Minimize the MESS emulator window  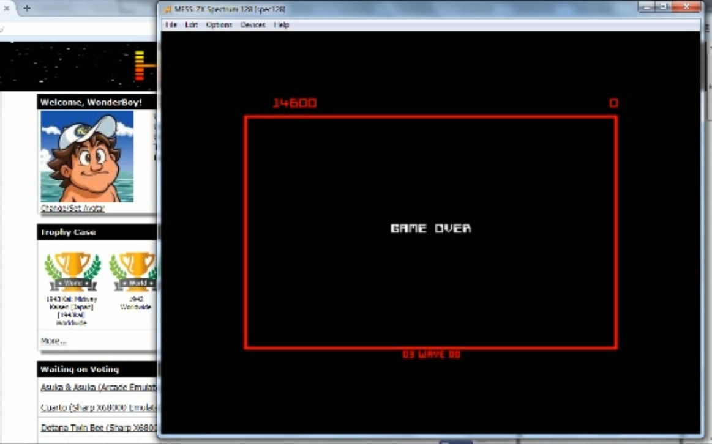[x=646, y=7]
